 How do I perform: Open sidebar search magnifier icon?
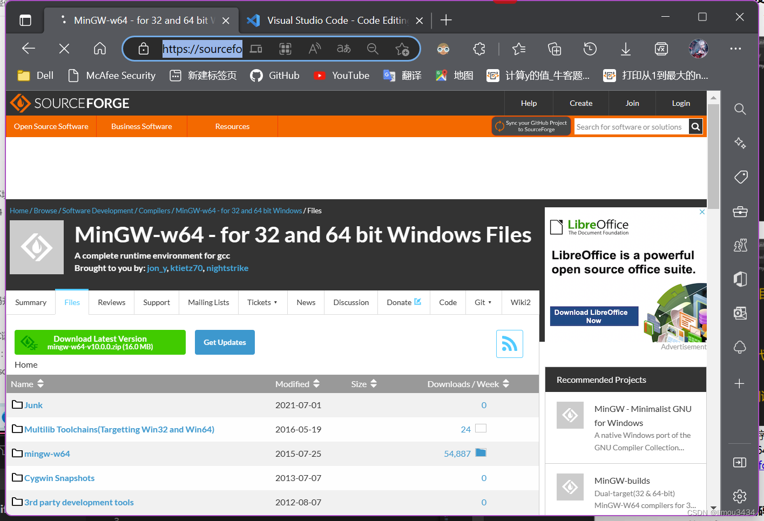pyautogui.click(x=740, y=109)
